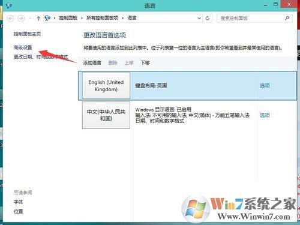Close the 语言 window

(x=289, y=4)
